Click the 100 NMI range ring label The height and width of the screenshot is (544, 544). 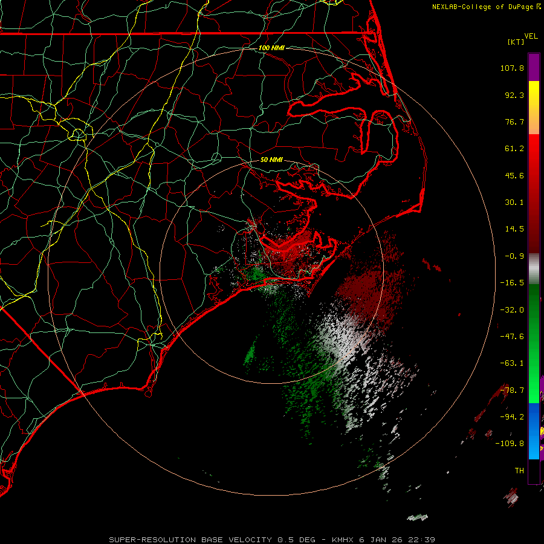(271, 48)
